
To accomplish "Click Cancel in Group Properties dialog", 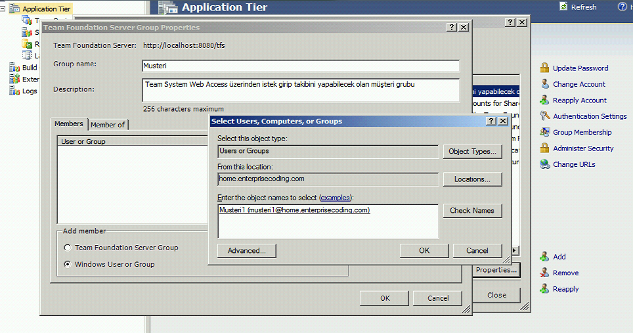I will click(438, 298).
